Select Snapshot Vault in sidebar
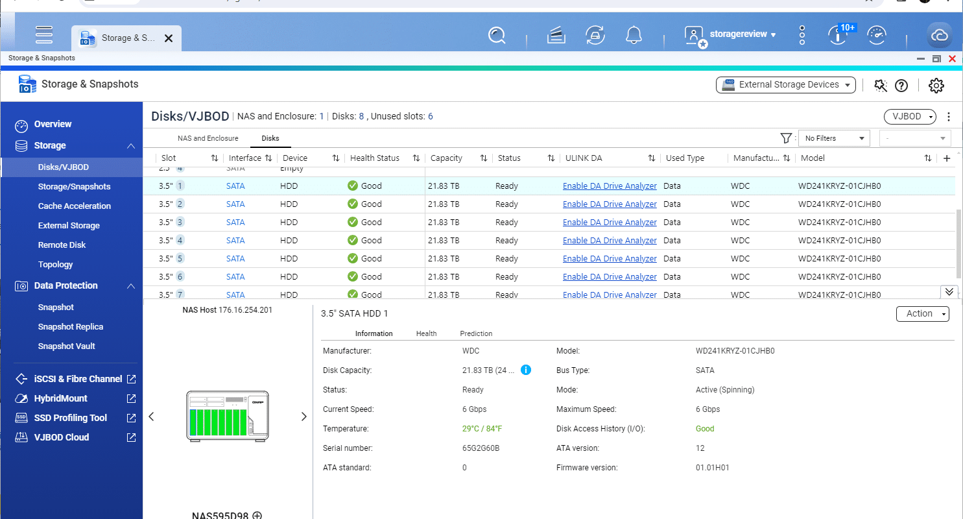This screenshot has height=519, width=963. tap(67, 346)
